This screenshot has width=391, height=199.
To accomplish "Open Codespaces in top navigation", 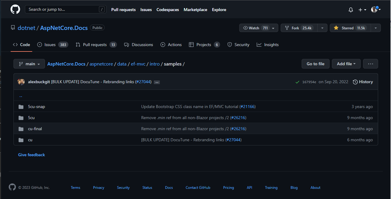I will click(x=168, y=10).
